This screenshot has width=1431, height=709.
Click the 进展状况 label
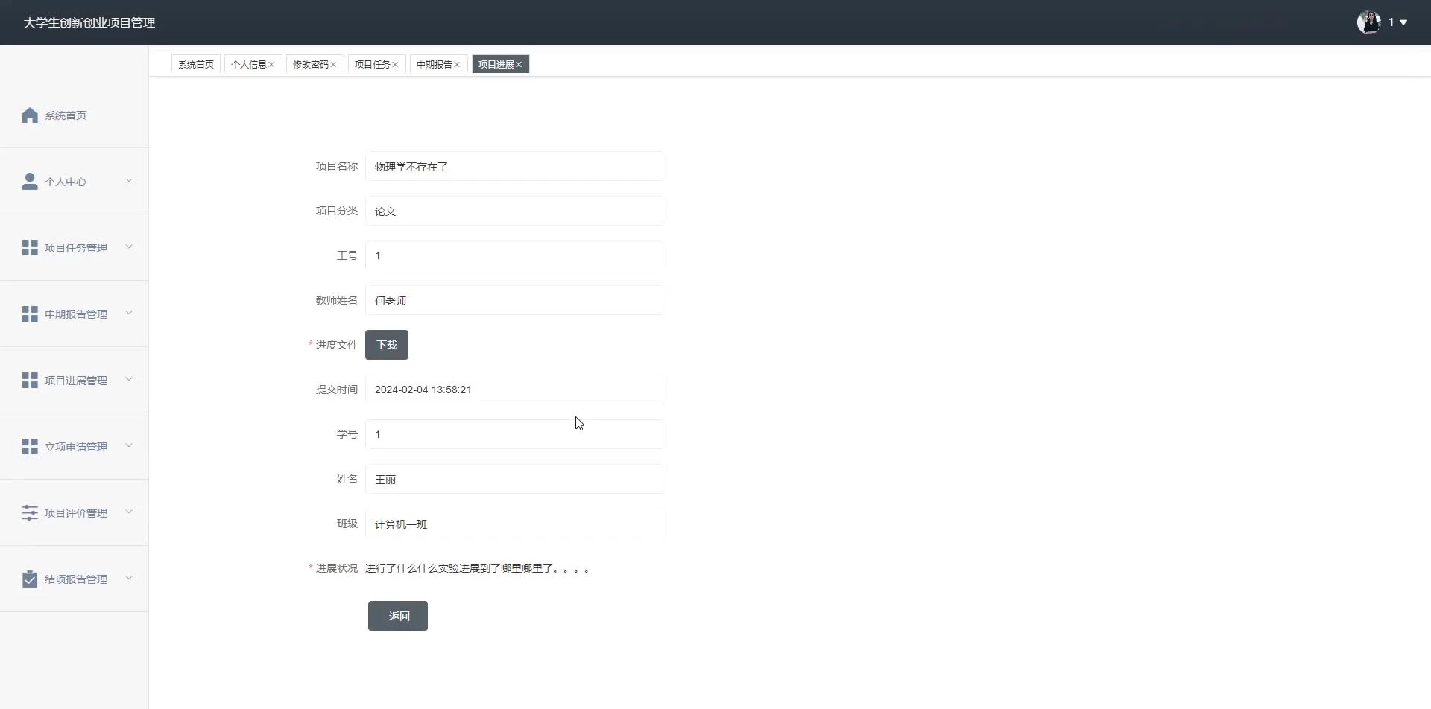[x=337, y=568]
